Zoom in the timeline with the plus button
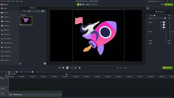This screenshot has height=98, width=174. click(37, 72)
